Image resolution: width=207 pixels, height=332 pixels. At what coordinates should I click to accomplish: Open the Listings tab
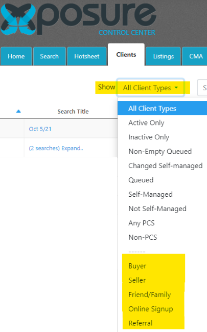(x=163, y=56)
